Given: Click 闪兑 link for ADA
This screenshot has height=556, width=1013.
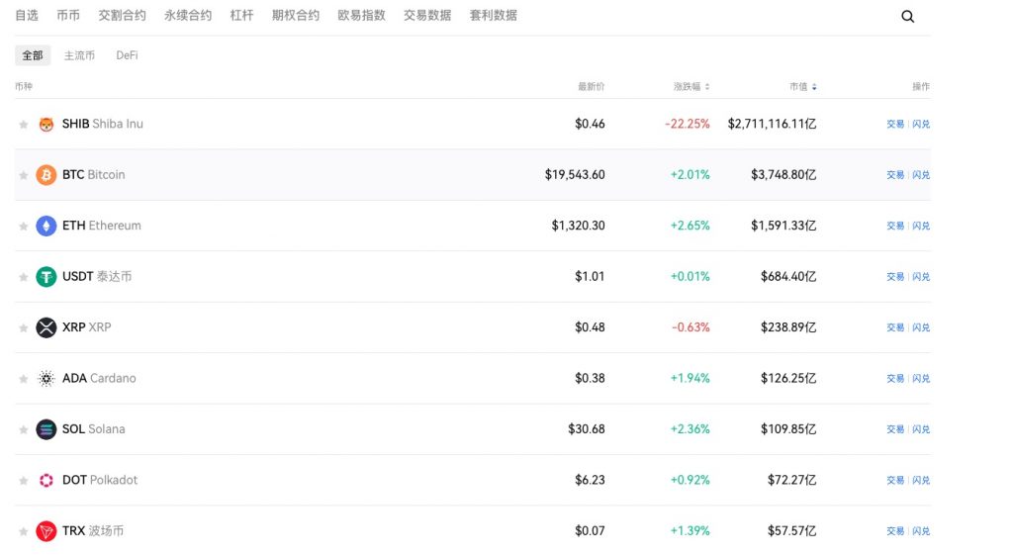Looking at the screenshot, I should 921,378.
